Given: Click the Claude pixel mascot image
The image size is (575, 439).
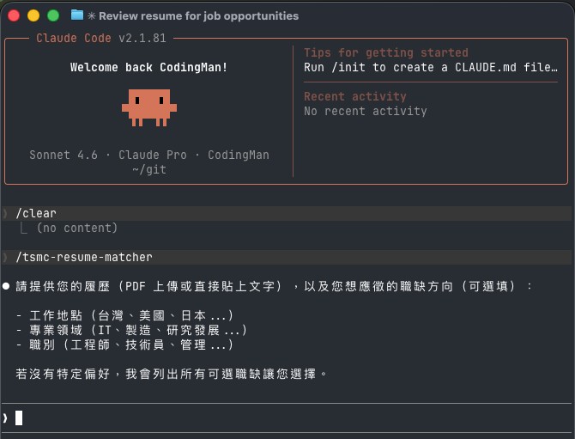Looking at the screenshot, I should tap(149, 107).
